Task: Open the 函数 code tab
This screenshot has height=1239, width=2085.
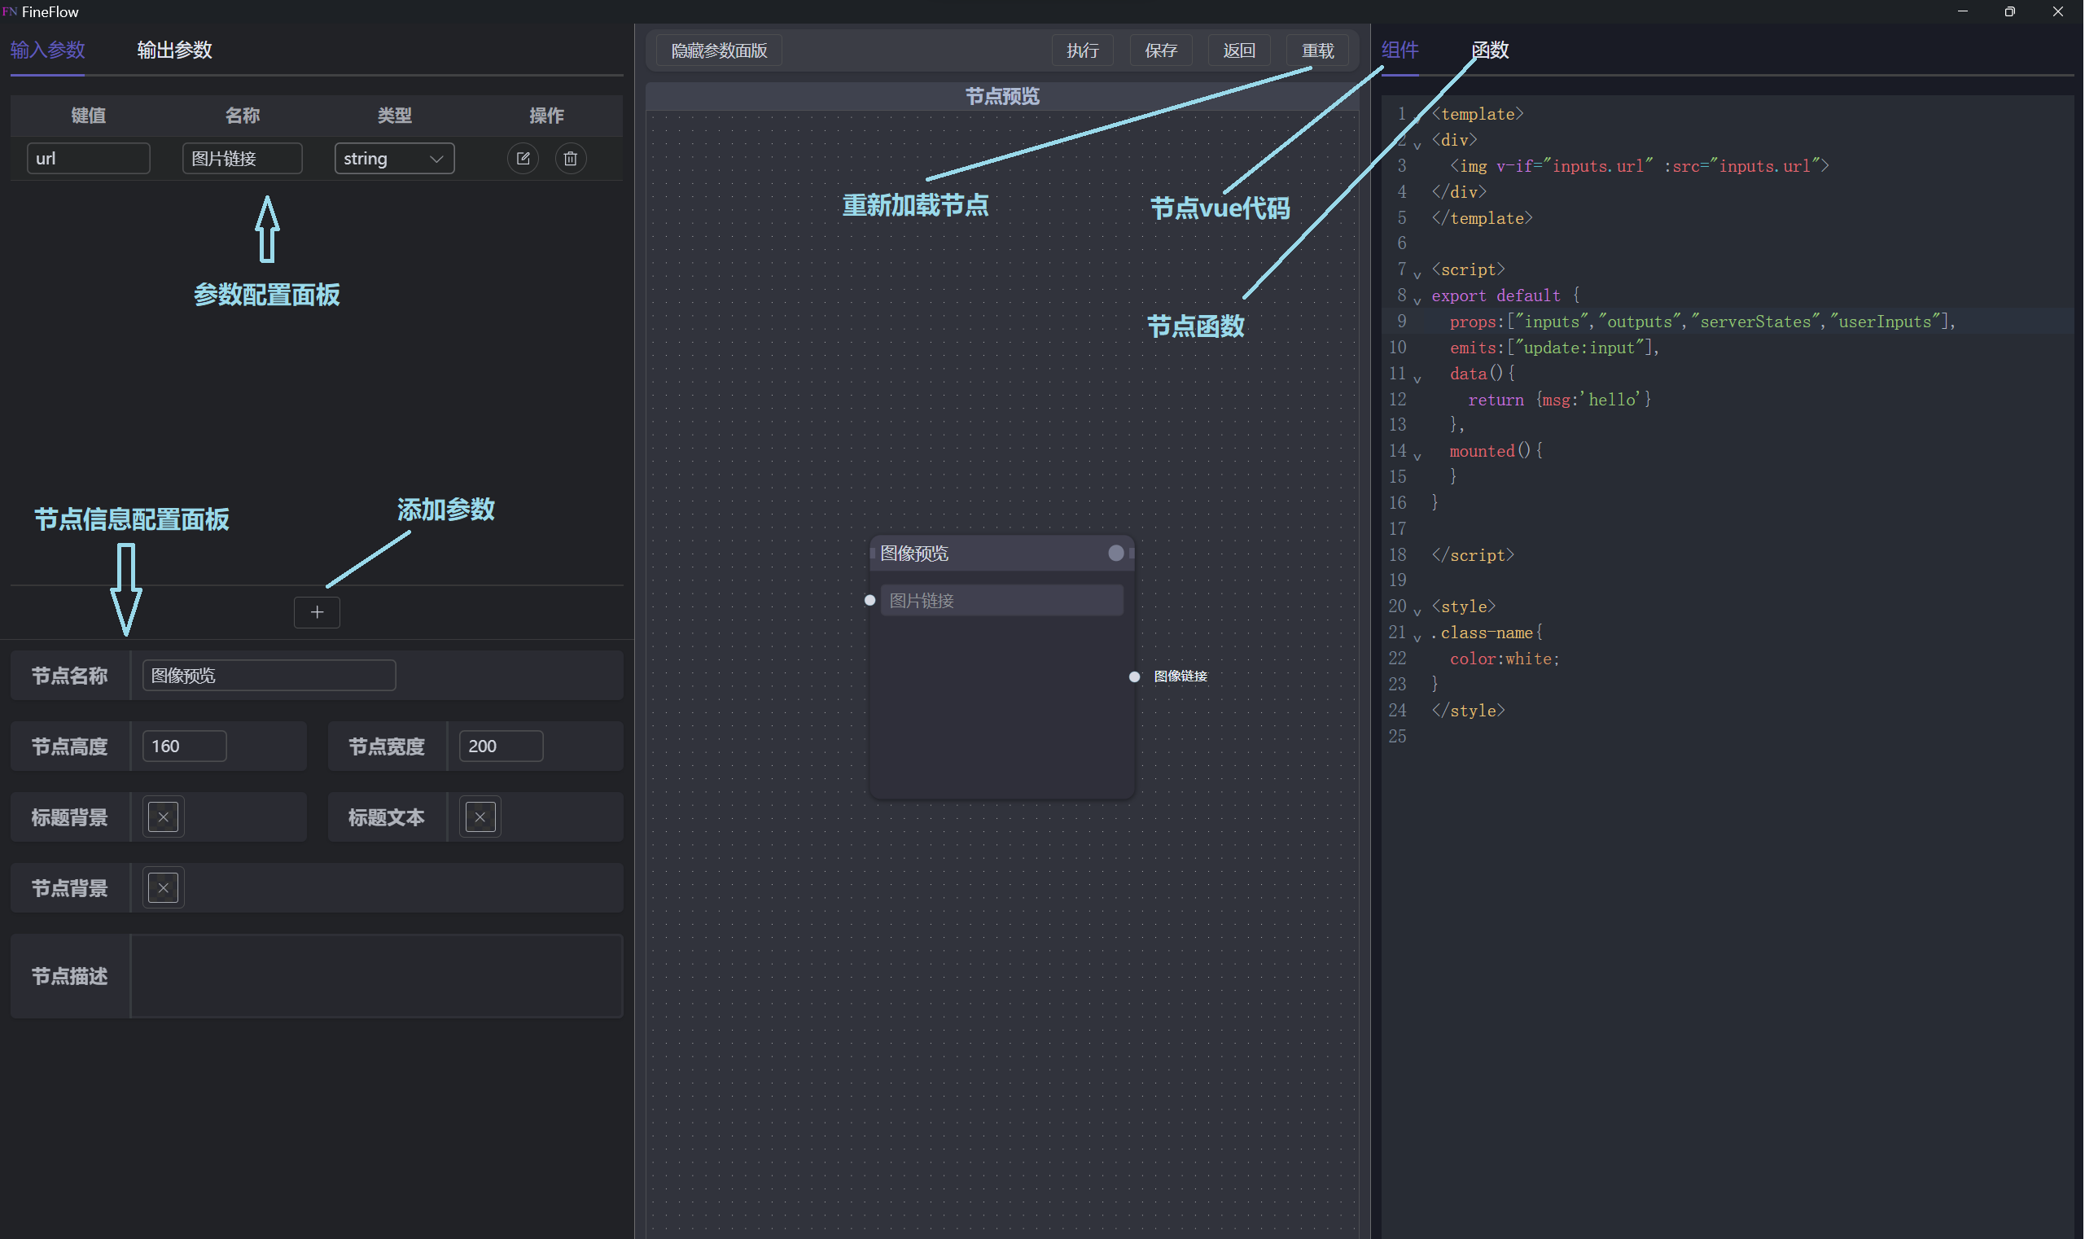Action: [1491, 50]
